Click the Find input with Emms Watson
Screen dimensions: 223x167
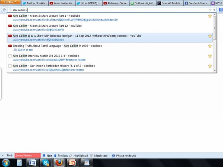tap(28, 155)
